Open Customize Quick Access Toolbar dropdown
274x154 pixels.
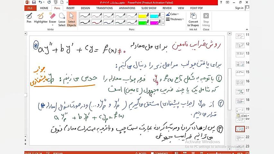[67, 2]
